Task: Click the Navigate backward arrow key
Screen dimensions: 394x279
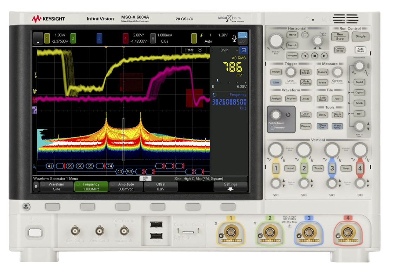Action: point(305,56)
